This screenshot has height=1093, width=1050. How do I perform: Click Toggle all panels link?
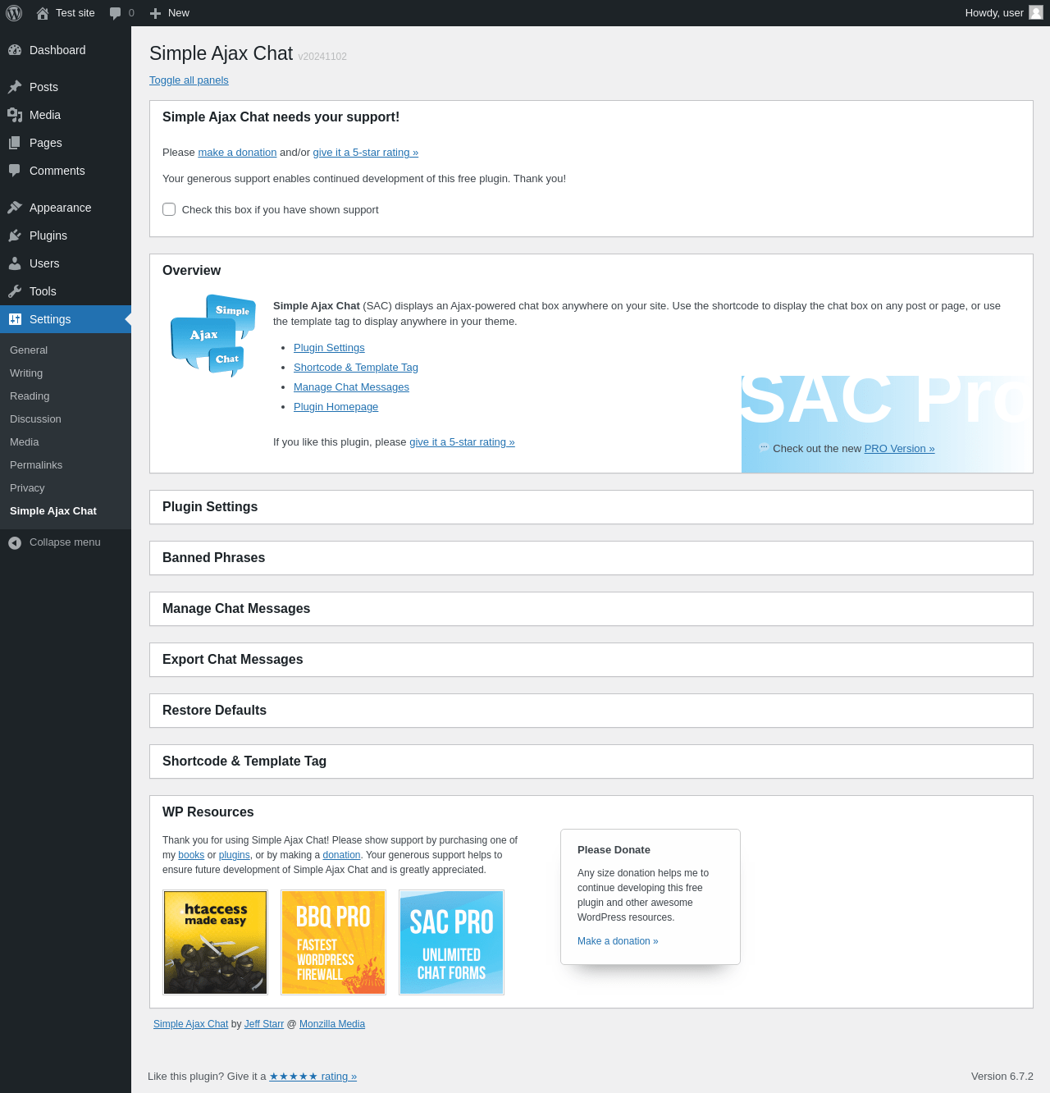click(x=189, y=80)
